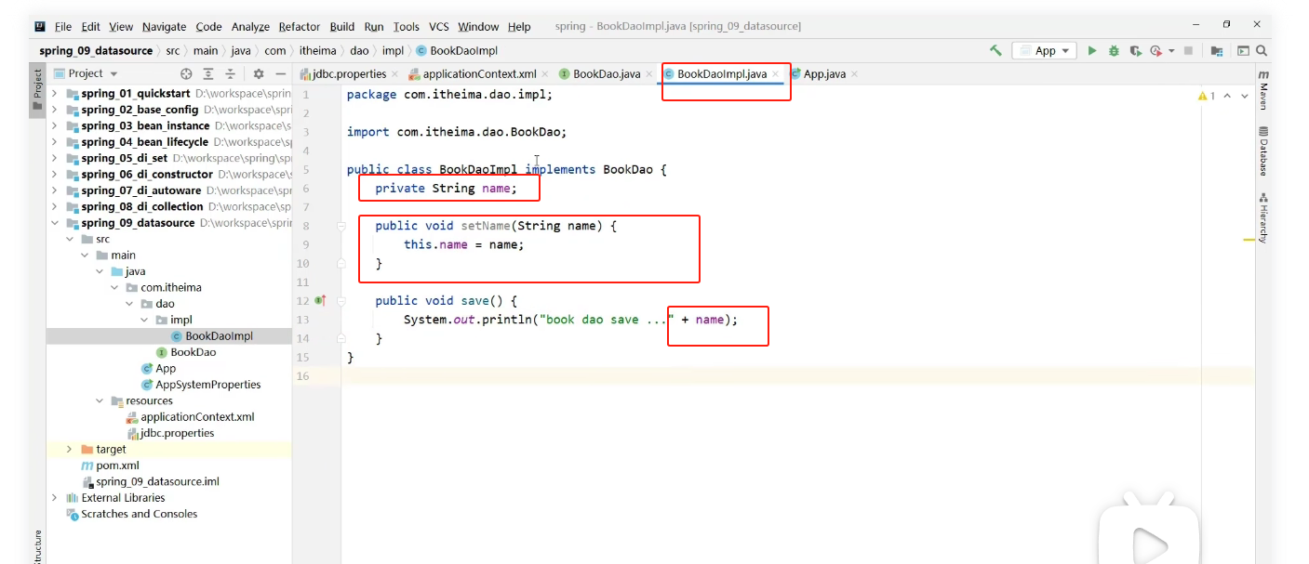Open Search Everywhere magnifier icon

(1262, 51)
